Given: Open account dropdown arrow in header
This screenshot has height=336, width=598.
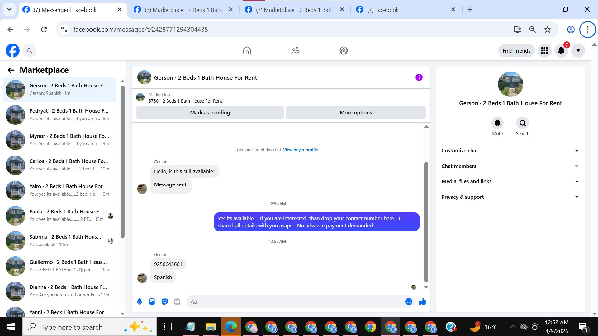Looking at the screenshot, I should [x=578, y=51].
